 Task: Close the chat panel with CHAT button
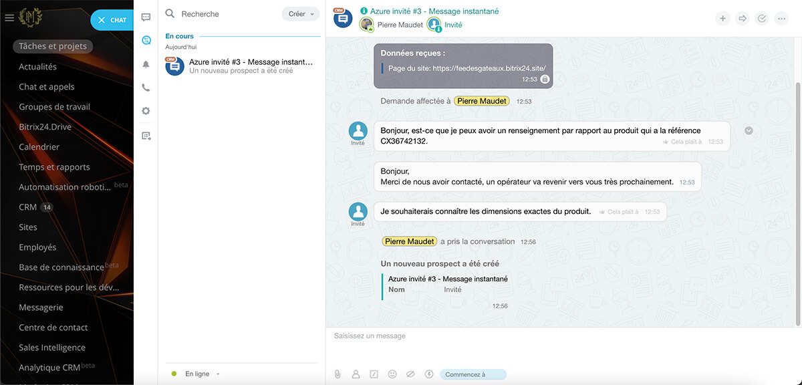[x=112, y=20]
